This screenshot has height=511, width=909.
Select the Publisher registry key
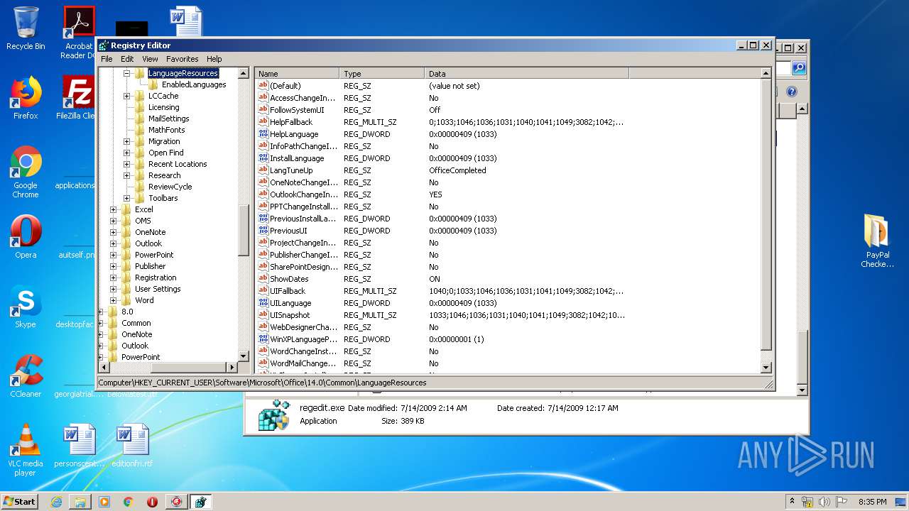point(150,266)
